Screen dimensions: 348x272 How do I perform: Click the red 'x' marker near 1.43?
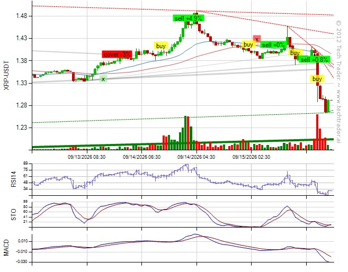coord(257,39)
